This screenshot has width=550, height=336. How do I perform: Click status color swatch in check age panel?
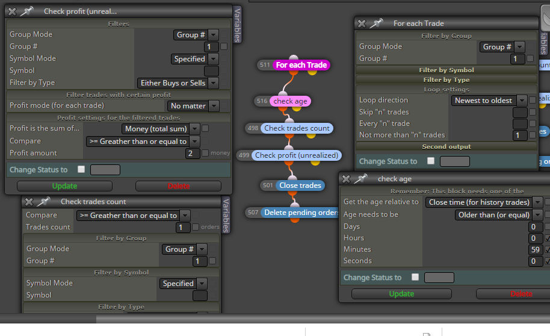click(x=439, y=278)
